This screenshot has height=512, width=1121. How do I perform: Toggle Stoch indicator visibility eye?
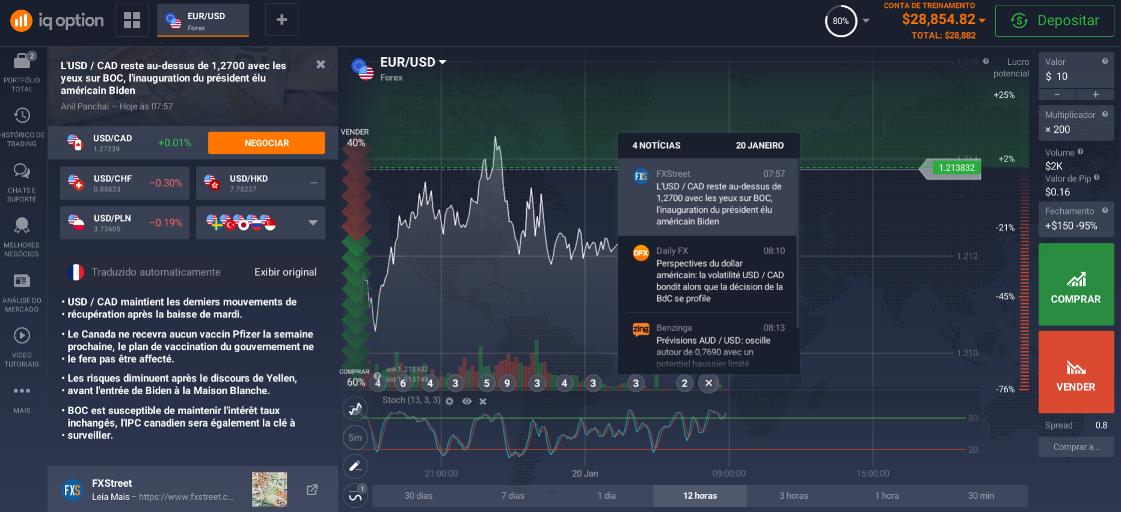coord(467,401)
